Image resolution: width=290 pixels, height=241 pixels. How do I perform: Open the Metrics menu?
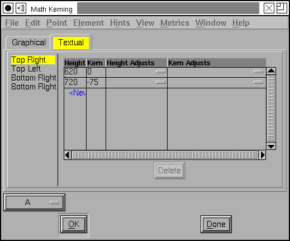pos(175,23)
